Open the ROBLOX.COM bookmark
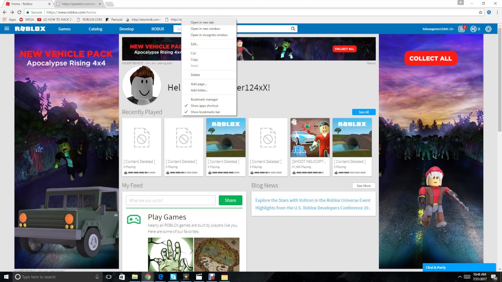The height and width of the screenshot is (282, 502). (89, 19)
